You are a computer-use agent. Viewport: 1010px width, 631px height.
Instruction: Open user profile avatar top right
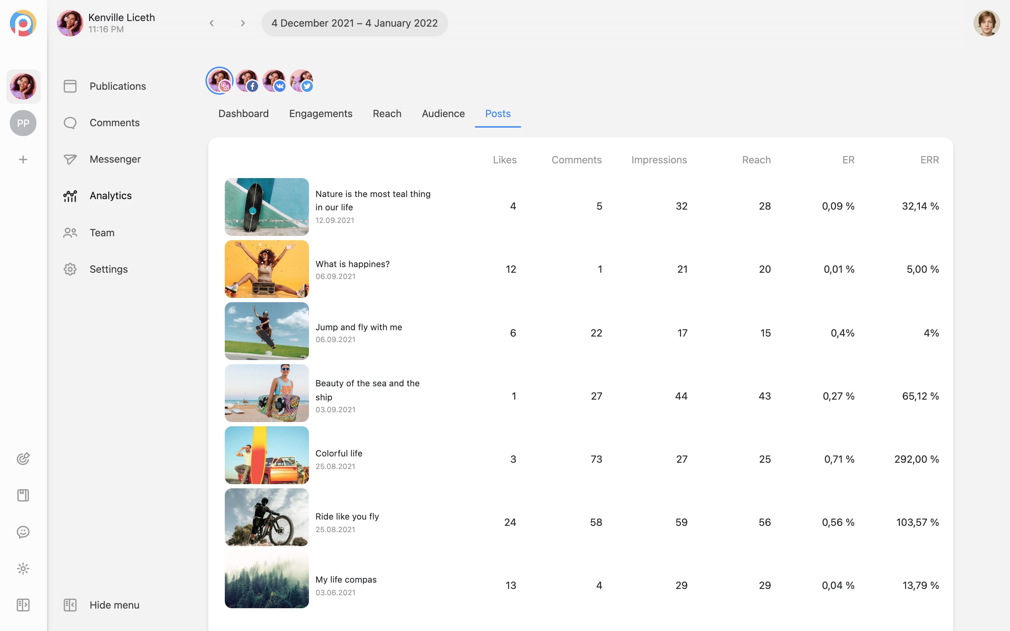tap(987, 23)
